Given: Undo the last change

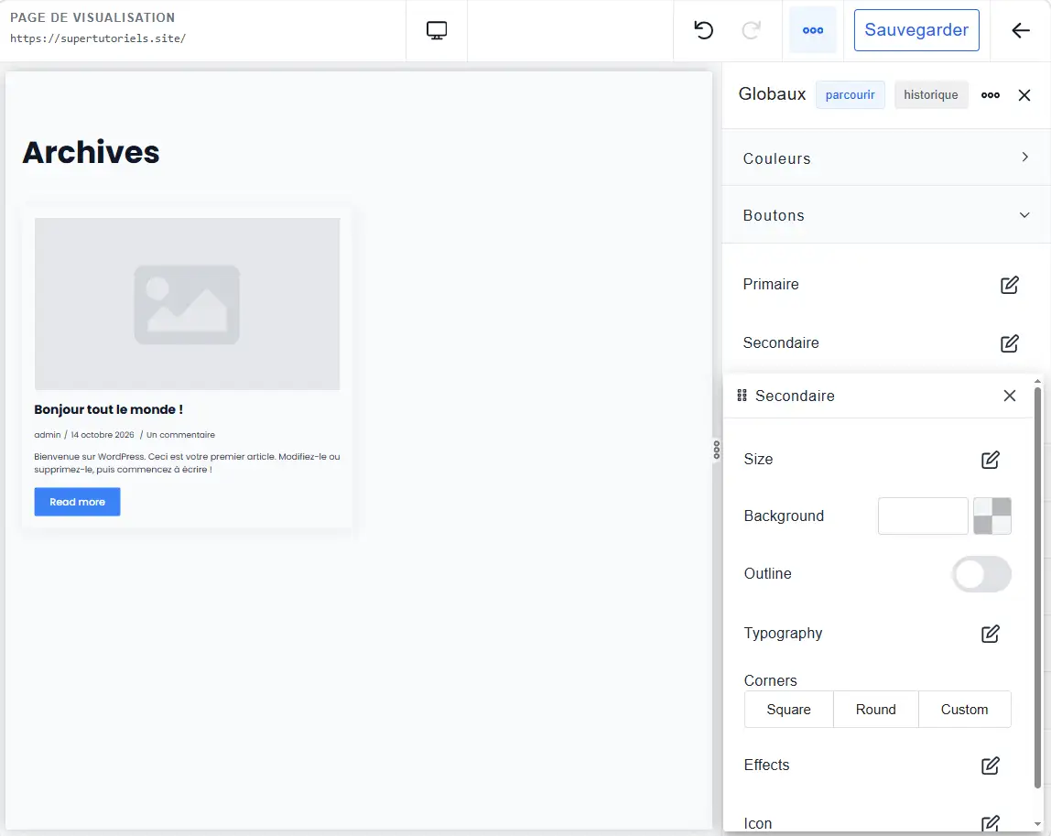Looking at the screenshot, I should click(703, 30).
